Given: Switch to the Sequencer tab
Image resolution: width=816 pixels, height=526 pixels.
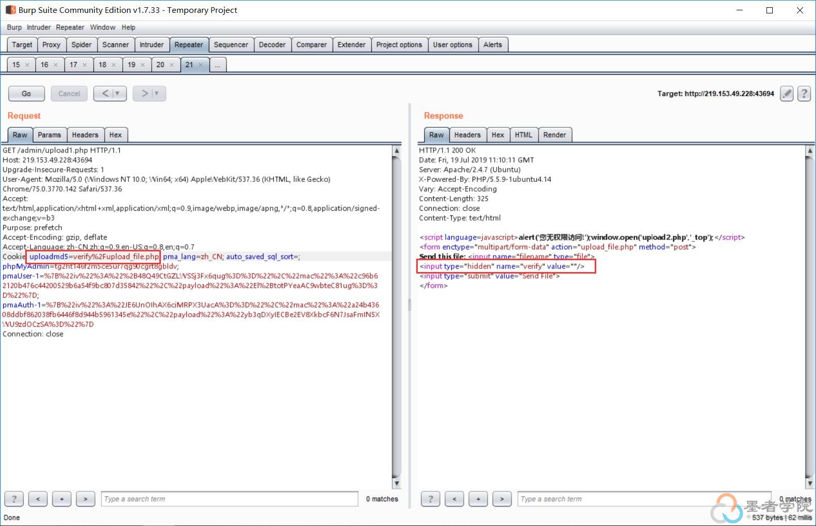Looking at the screenshot, I should pyautogui.click(x=231, y=45).
